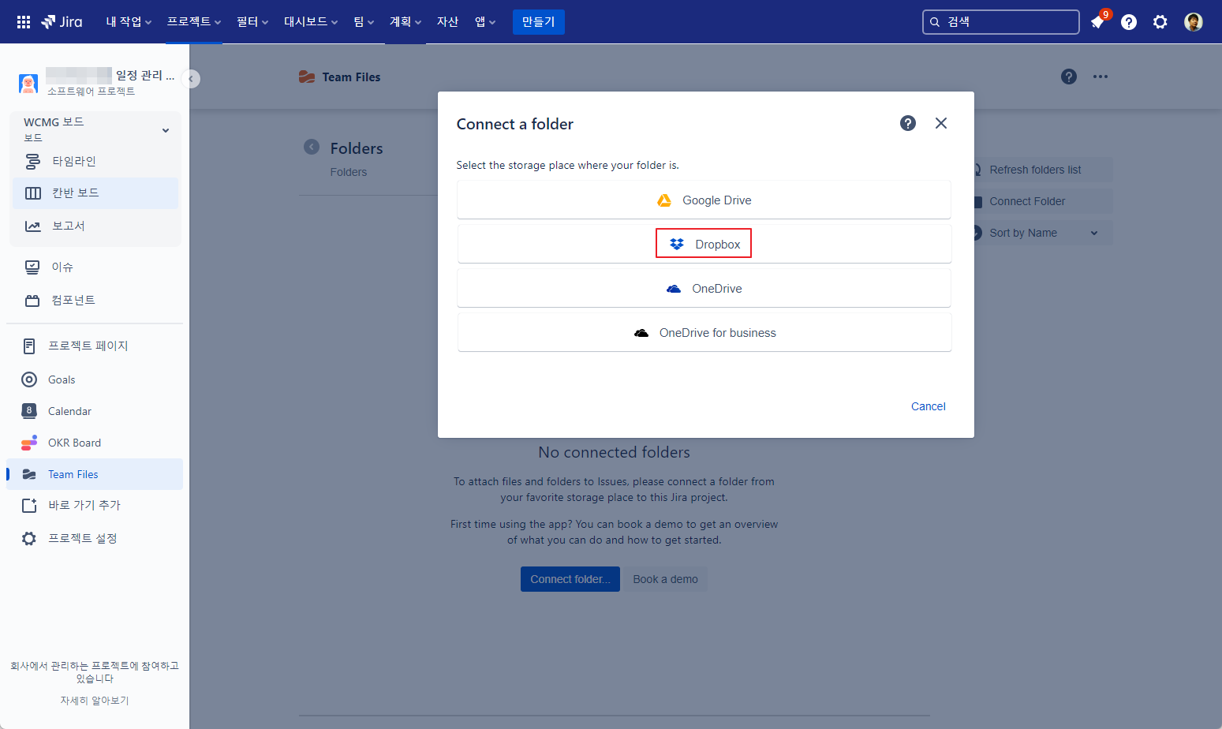This screenshot has height=729, width=1222.
Task: Open OKR Board in the sidebar
Action: pyautogui.click(x=95, y=443)
